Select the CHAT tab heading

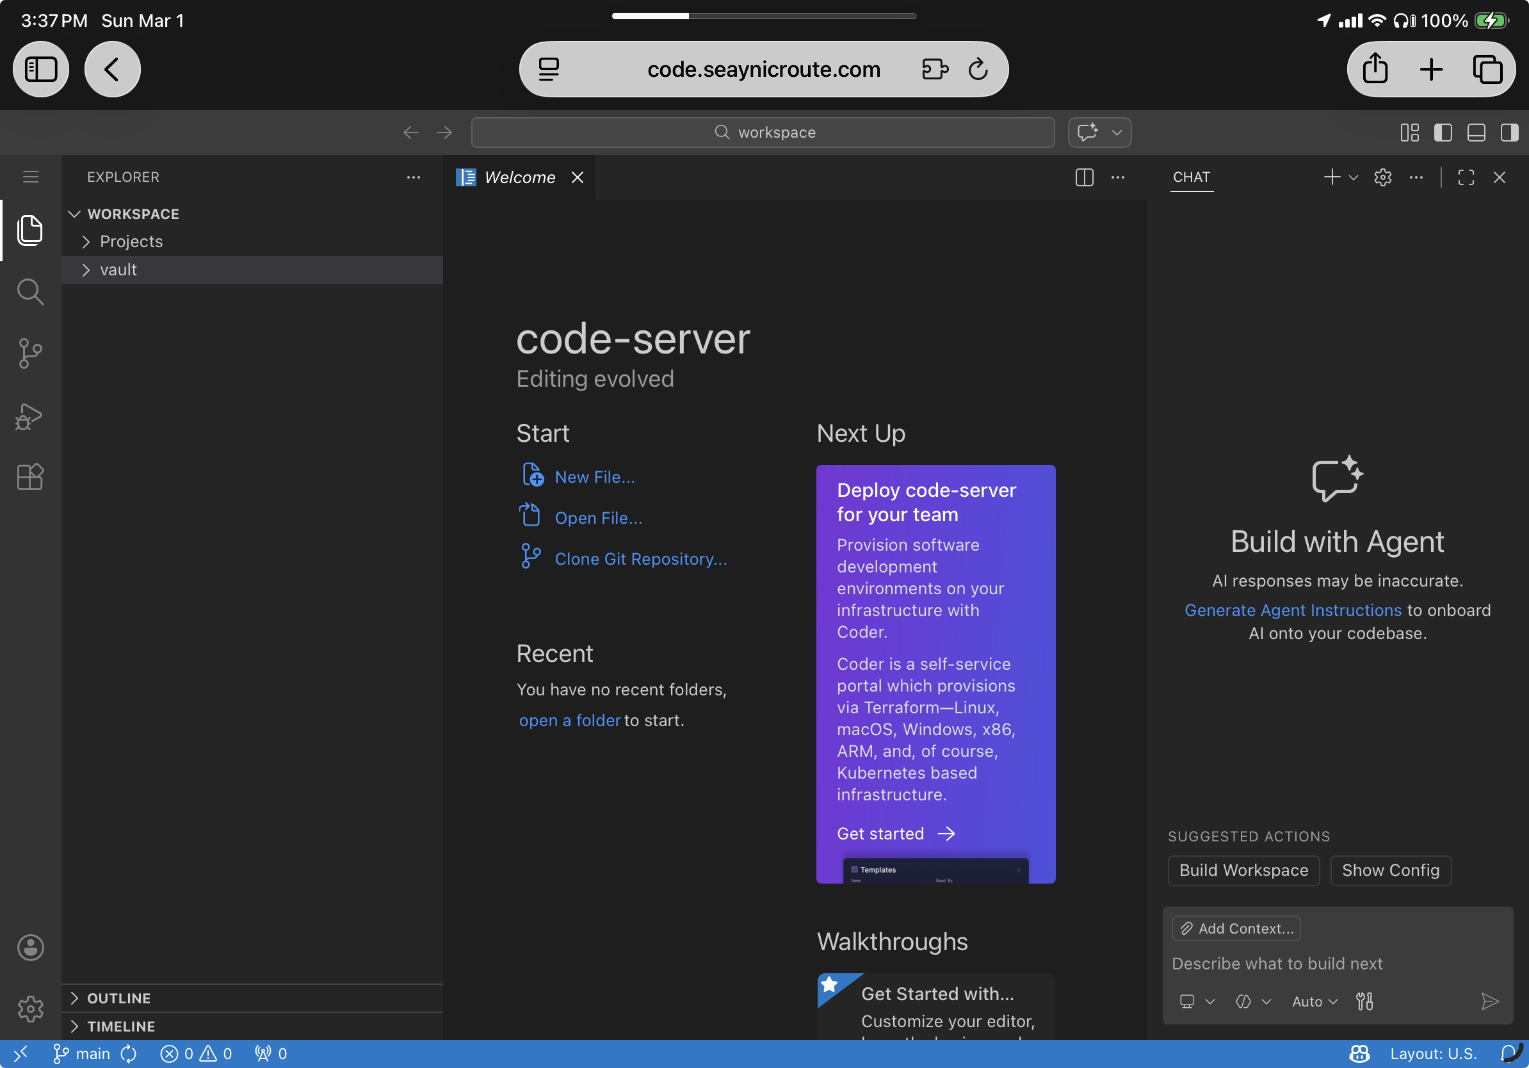click(x=1192, y=177)
